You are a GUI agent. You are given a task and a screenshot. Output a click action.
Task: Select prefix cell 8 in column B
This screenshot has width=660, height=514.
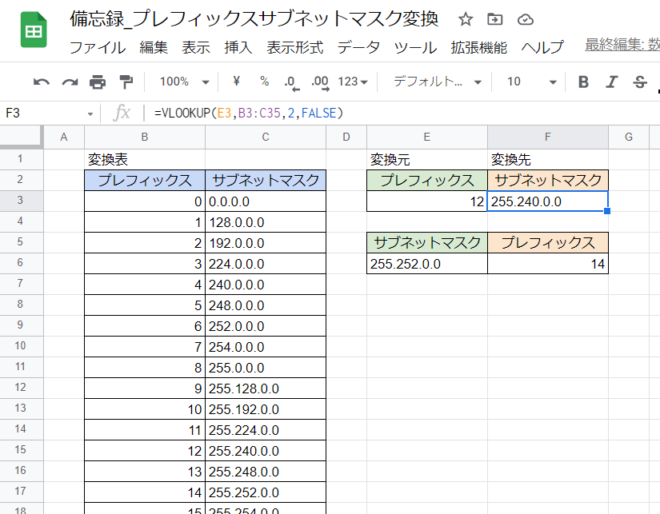[144, 368]
